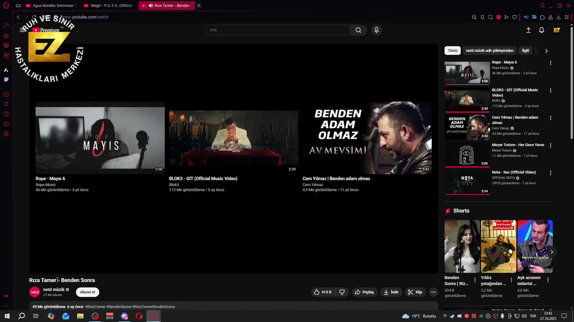Focus the Ara search input field
Screen dimensions: 574x322
(278, 30)
